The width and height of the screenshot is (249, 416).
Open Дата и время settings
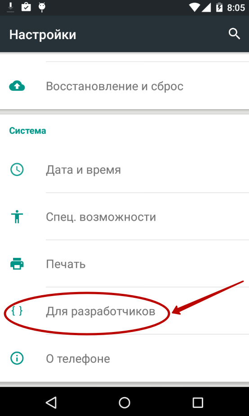point(124,169)
